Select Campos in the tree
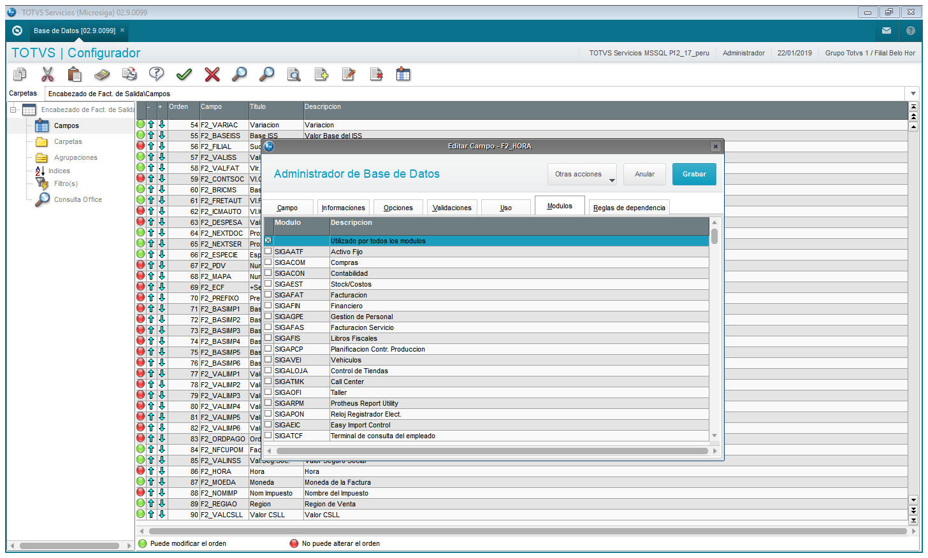Viewport: 928px width, 558px height. tap(66, 125)
